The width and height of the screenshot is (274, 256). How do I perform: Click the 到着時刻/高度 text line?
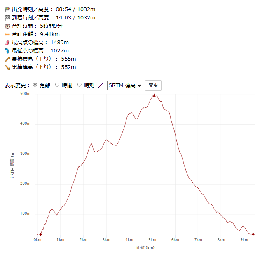54,17
